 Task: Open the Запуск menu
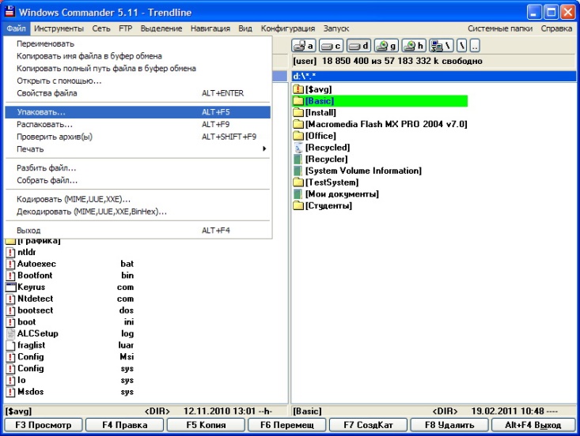335,28
